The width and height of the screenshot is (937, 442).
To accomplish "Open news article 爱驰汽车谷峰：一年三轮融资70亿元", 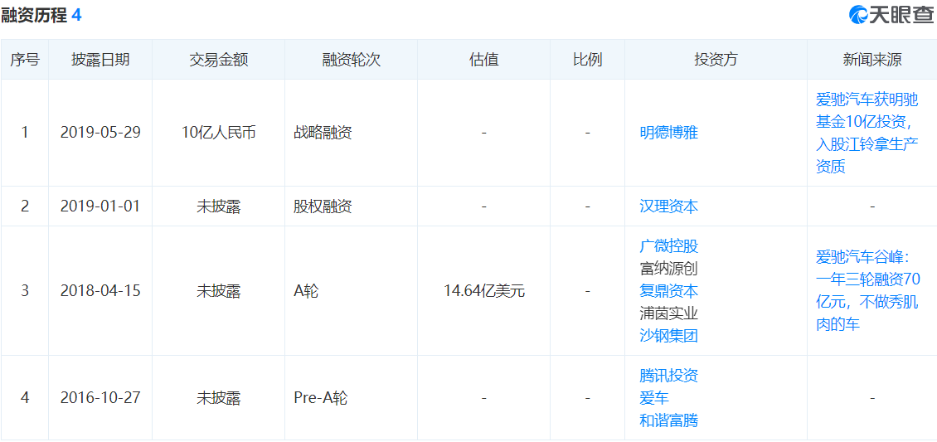I will point(867,291).
